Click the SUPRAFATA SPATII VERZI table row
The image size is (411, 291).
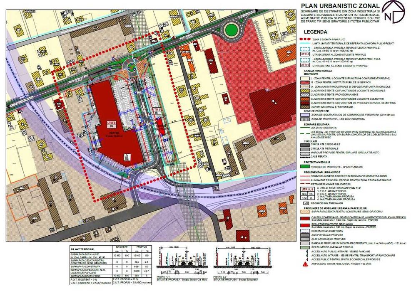(111, 276)
